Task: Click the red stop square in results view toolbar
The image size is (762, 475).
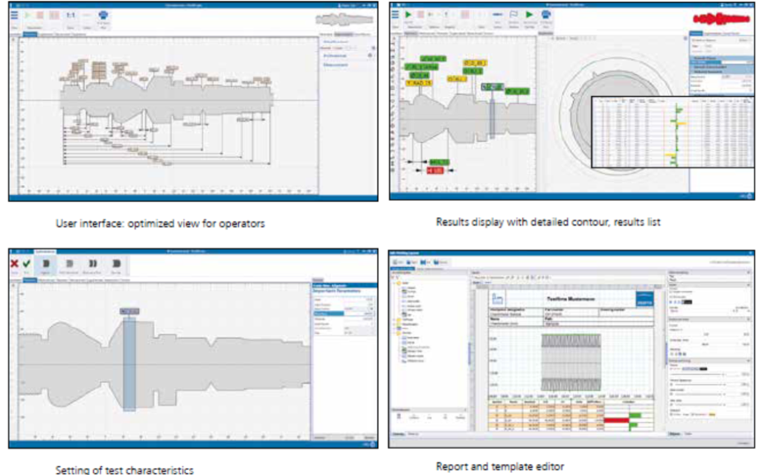Action: (x=421, y=14)
